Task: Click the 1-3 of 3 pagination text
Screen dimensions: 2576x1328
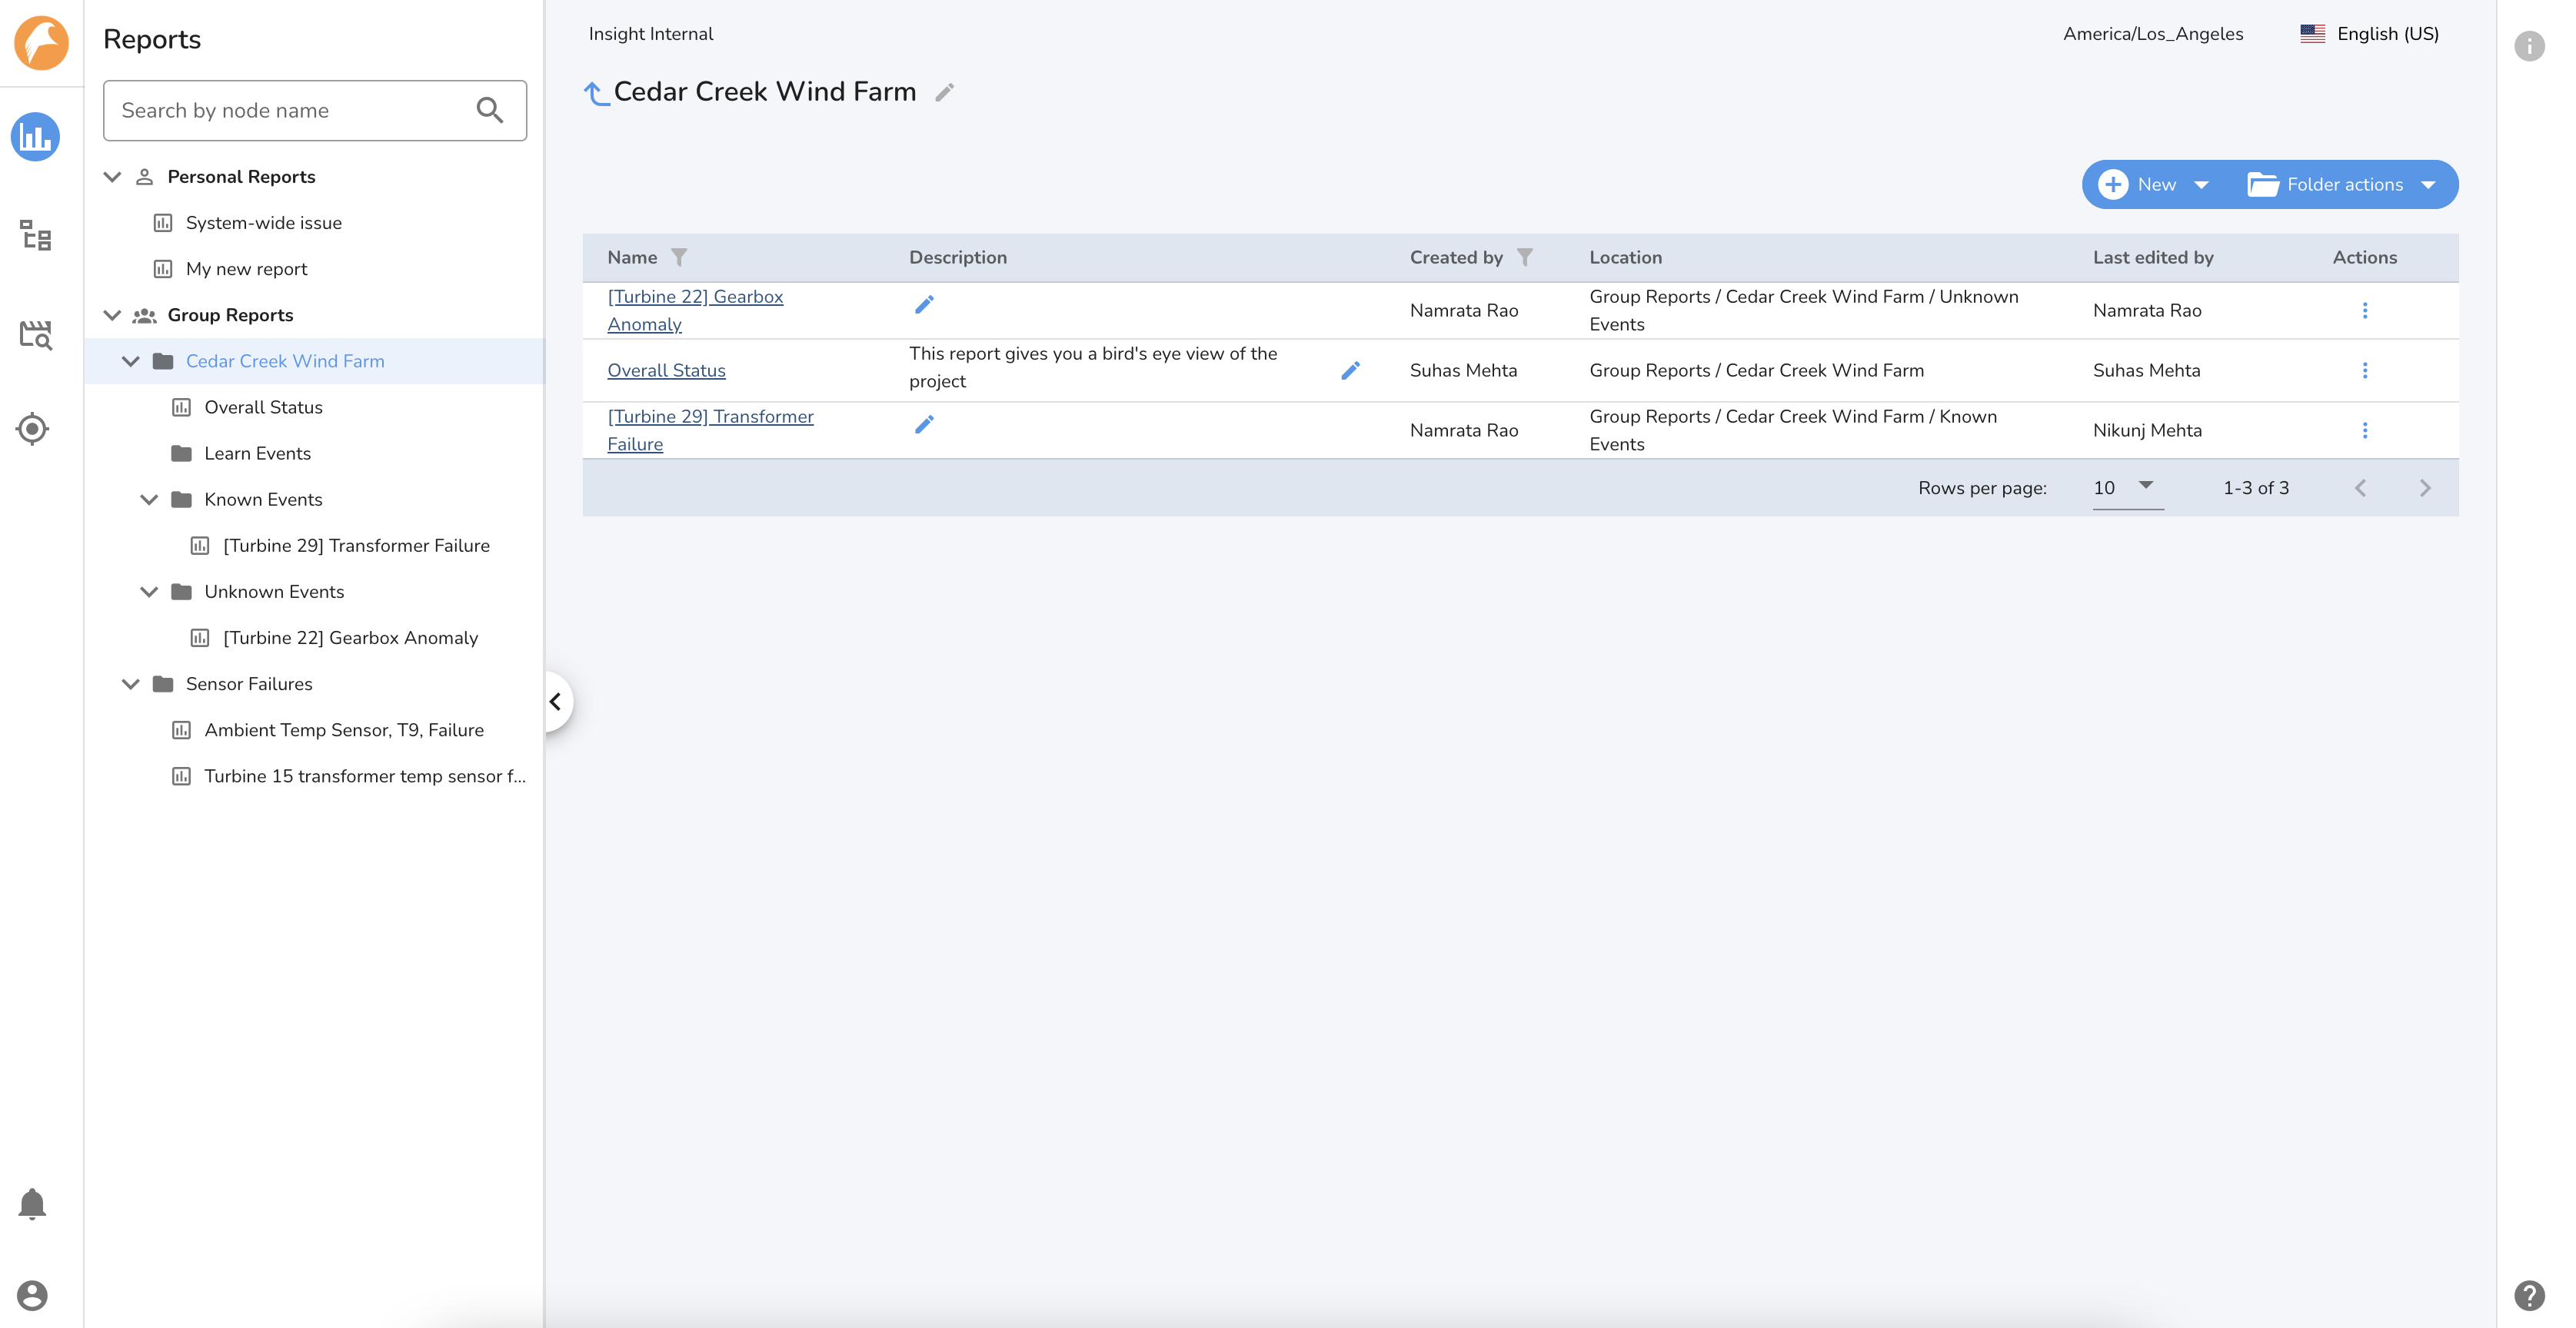Action: point(2255,488)
